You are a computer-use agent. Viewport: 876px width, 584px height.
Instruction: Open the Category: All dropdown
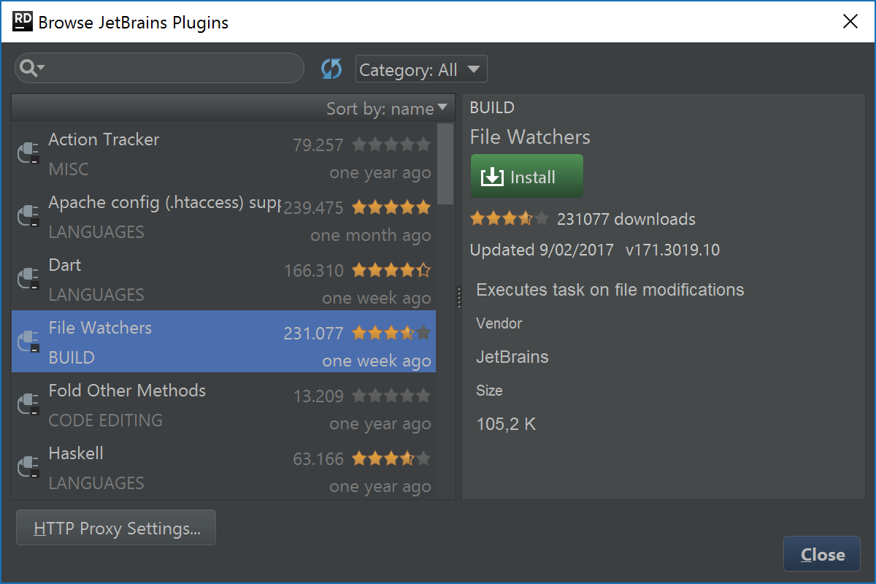(x=421, y=70)
